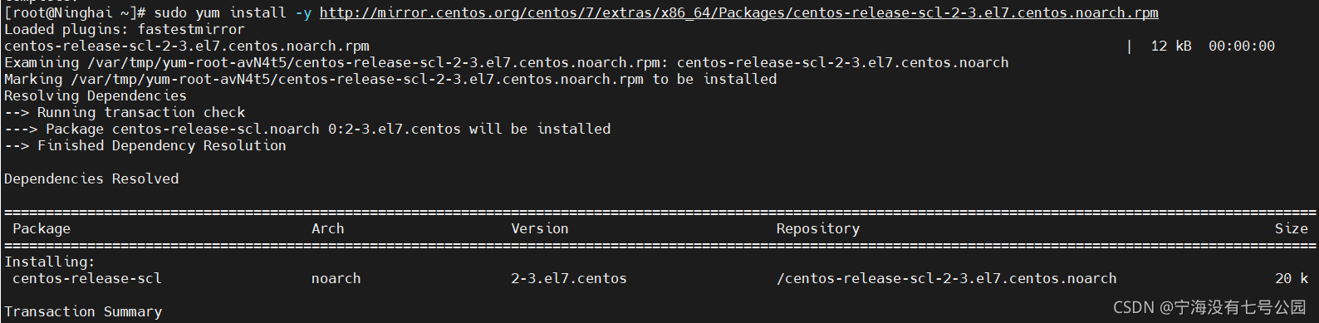Screen dimensions: 1319x323
Task: Click the 'Arch' column header
Action: 328,228
